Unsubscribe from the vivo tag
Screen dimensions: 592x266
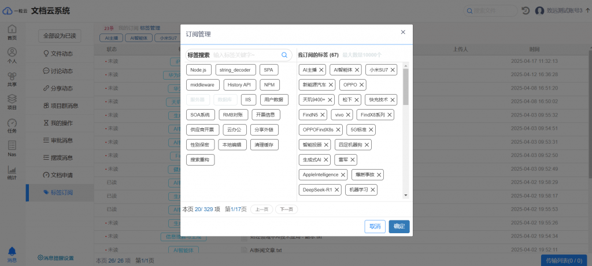tap(347, 115)
